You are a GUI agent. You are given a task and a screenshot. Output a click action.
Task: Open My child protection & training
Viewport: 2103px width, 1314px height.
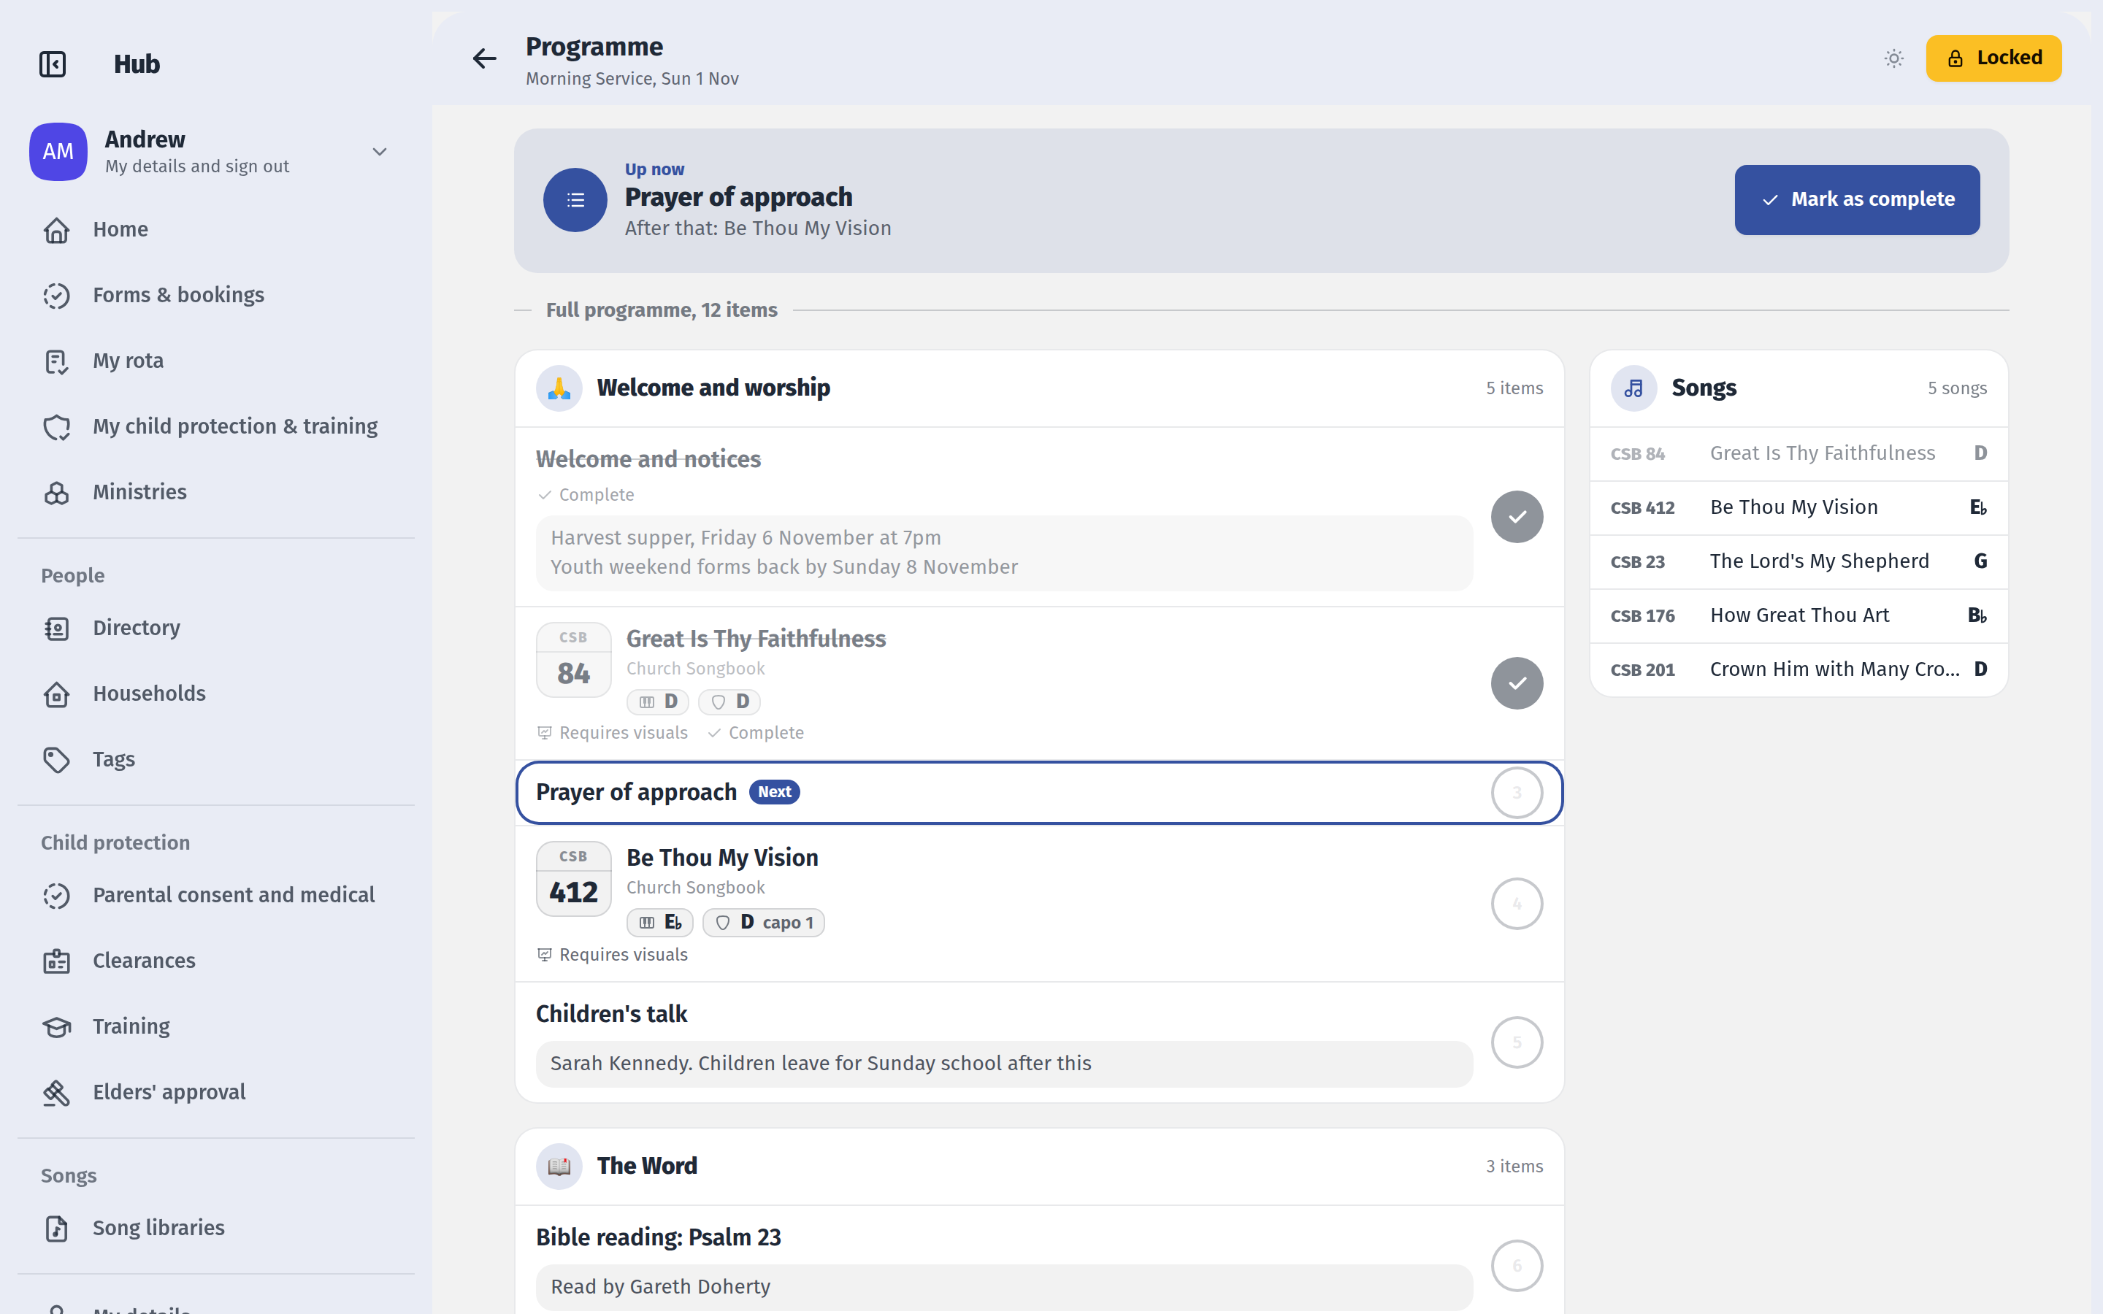[x=215, y=427]
